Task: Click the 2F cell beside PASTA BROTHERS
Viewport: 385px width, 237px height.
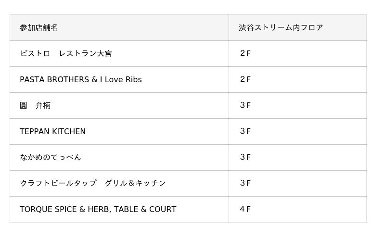Action: click(245, 79)
